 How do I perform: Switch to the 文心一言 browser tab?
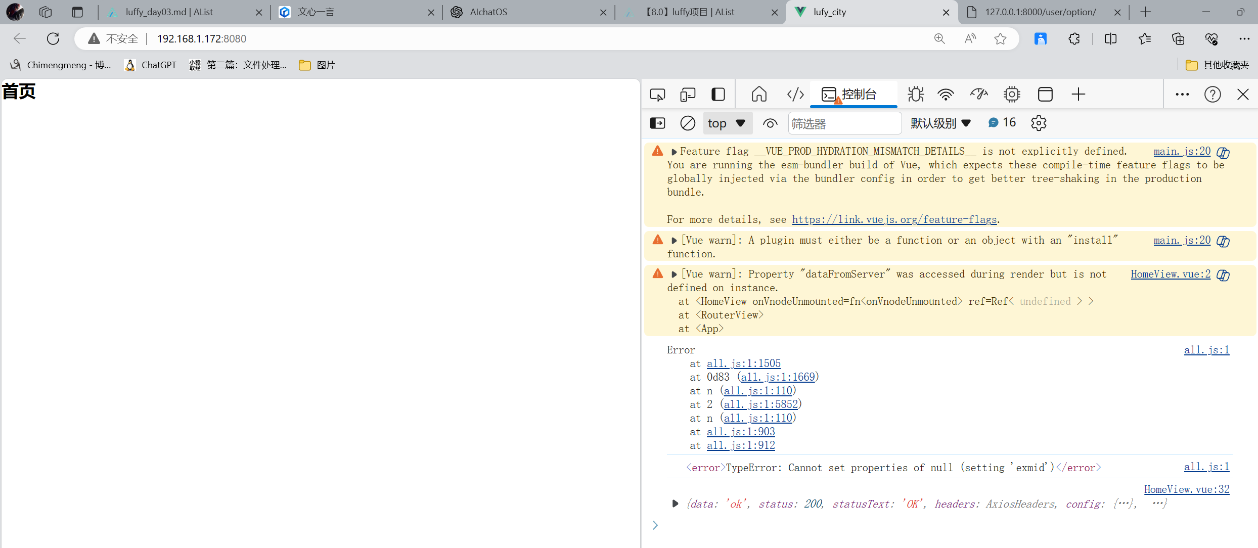click(357, 12)
